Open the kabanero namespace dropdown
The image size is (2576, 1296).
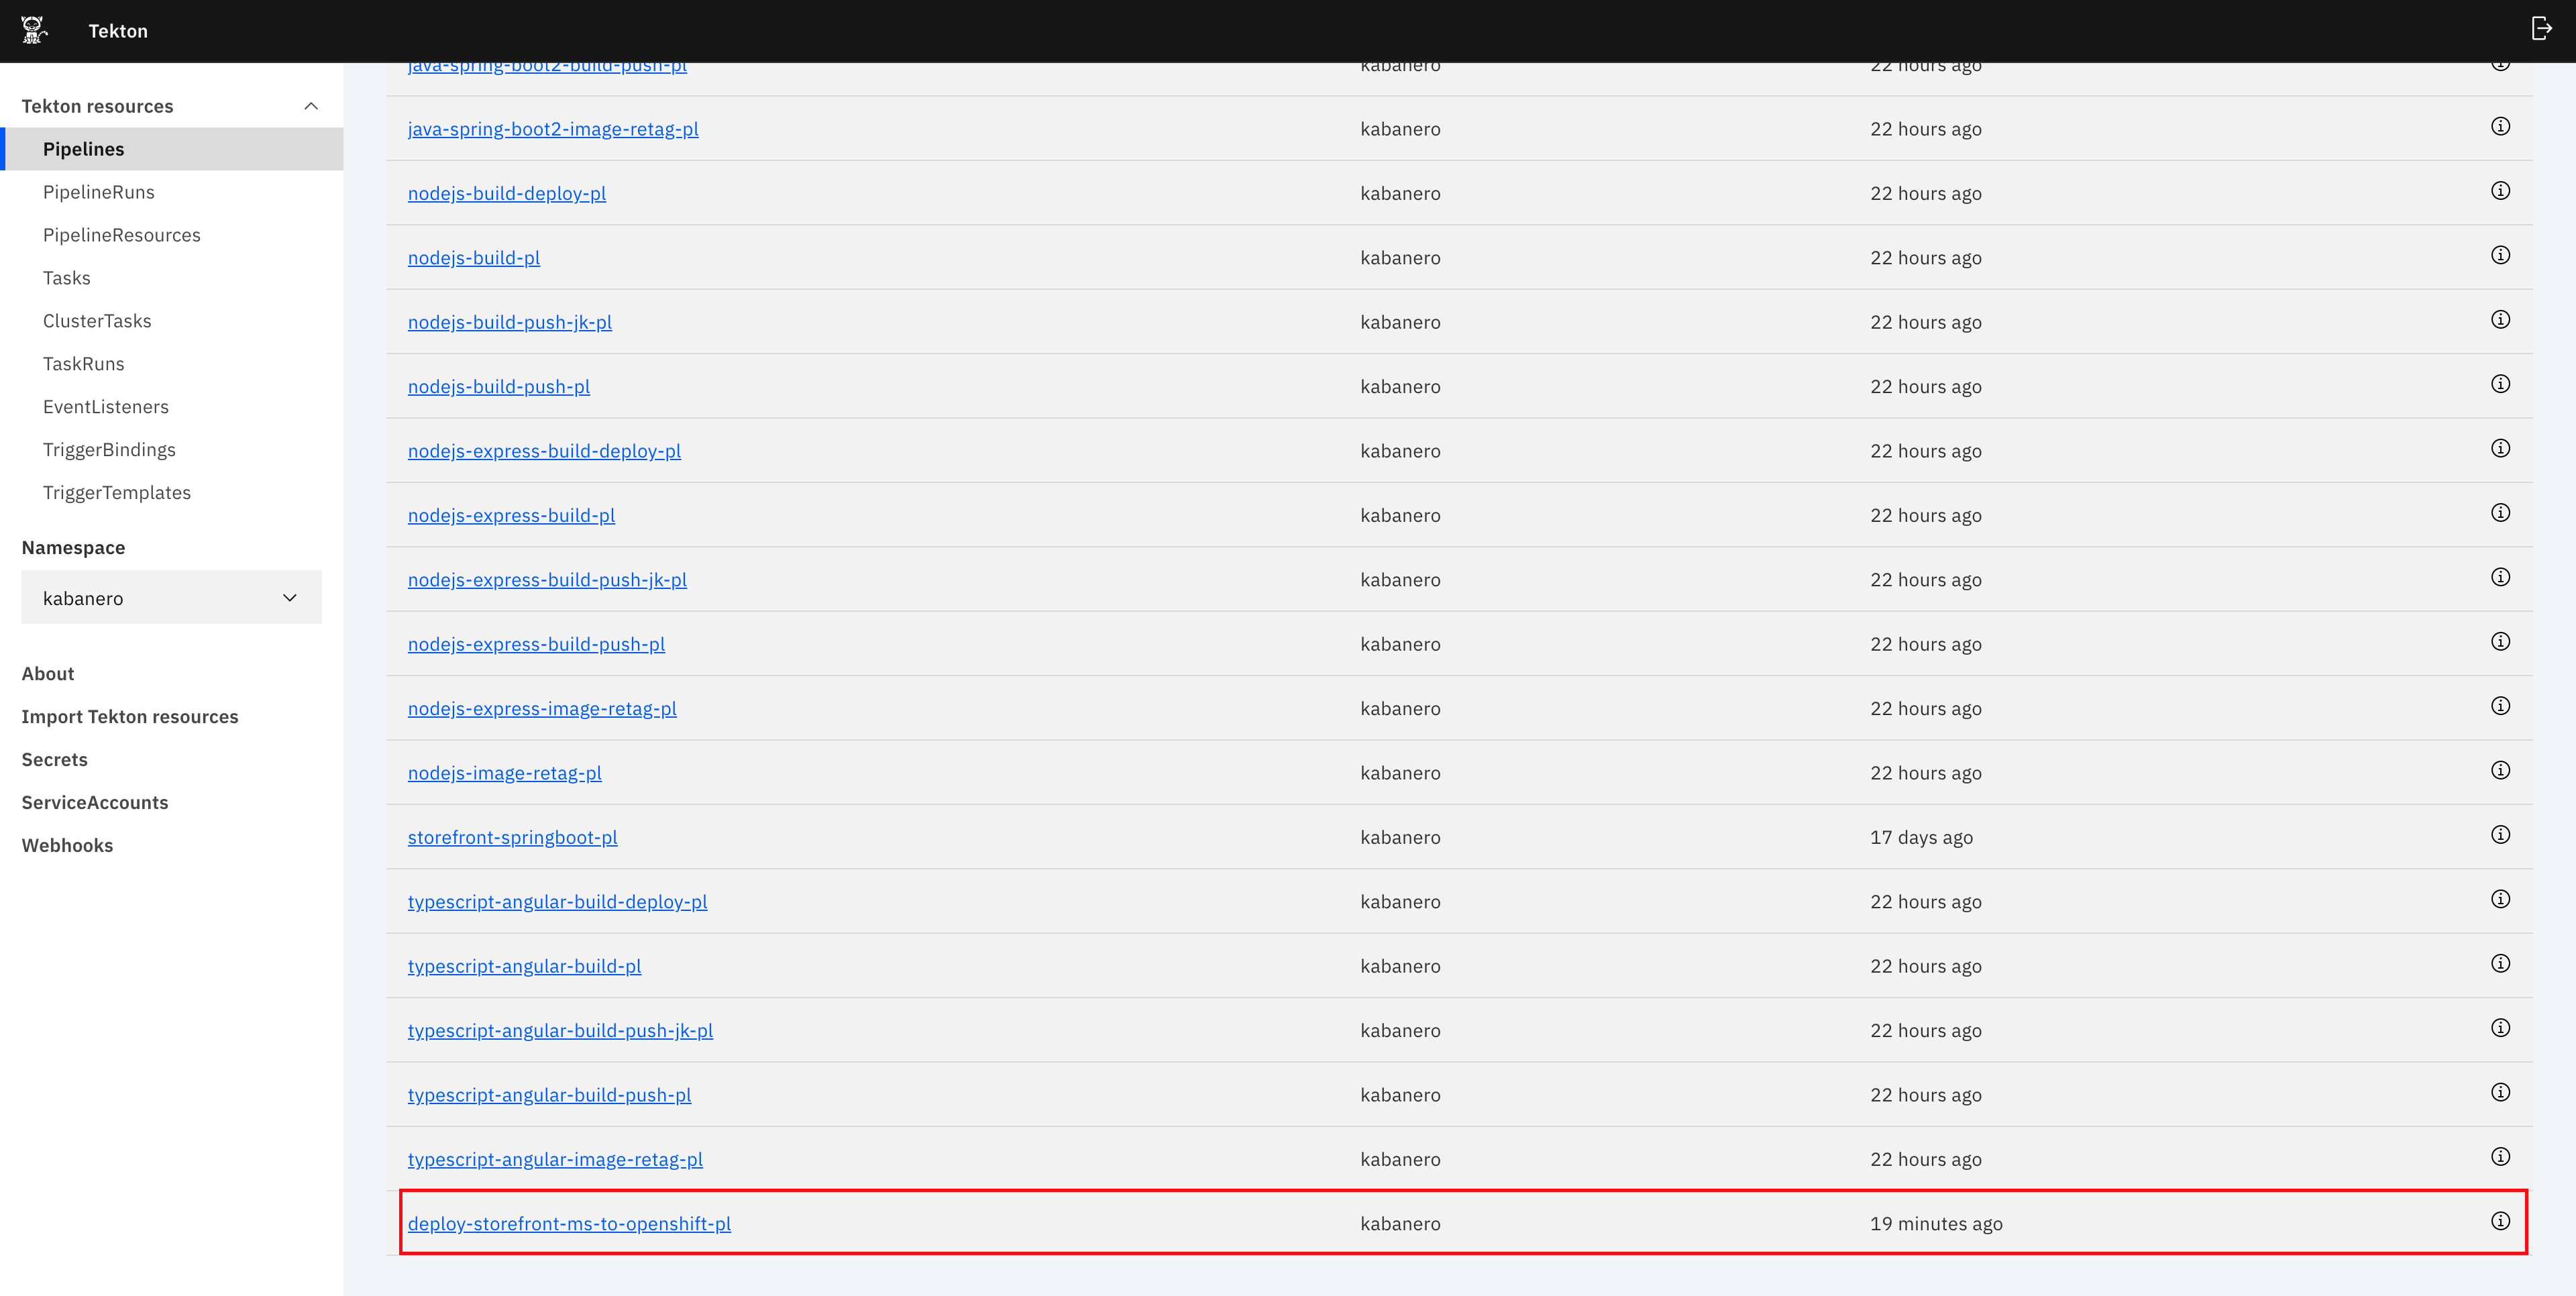tap(171, 598)
